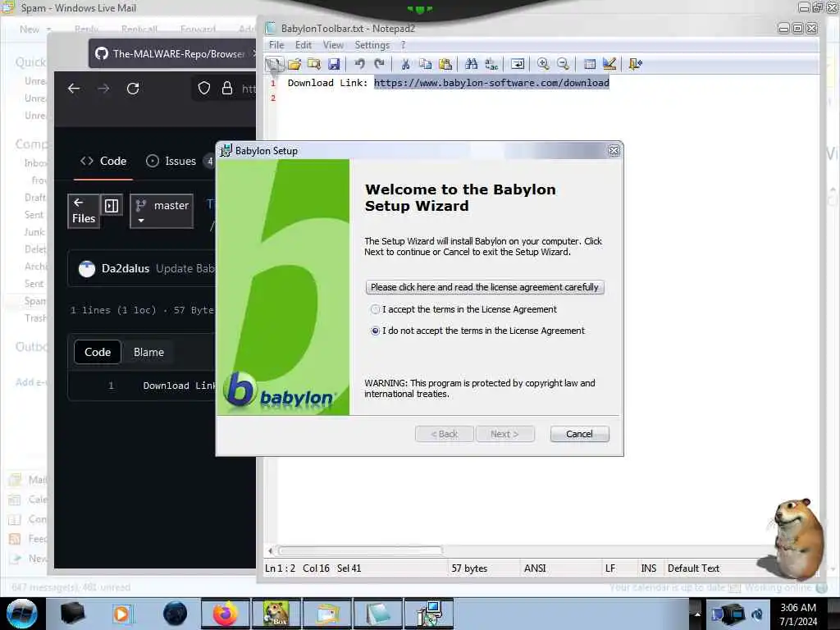840x630 pixels.
Task: Open the View menu in Notepad2
Action: (x=333, y=45)
